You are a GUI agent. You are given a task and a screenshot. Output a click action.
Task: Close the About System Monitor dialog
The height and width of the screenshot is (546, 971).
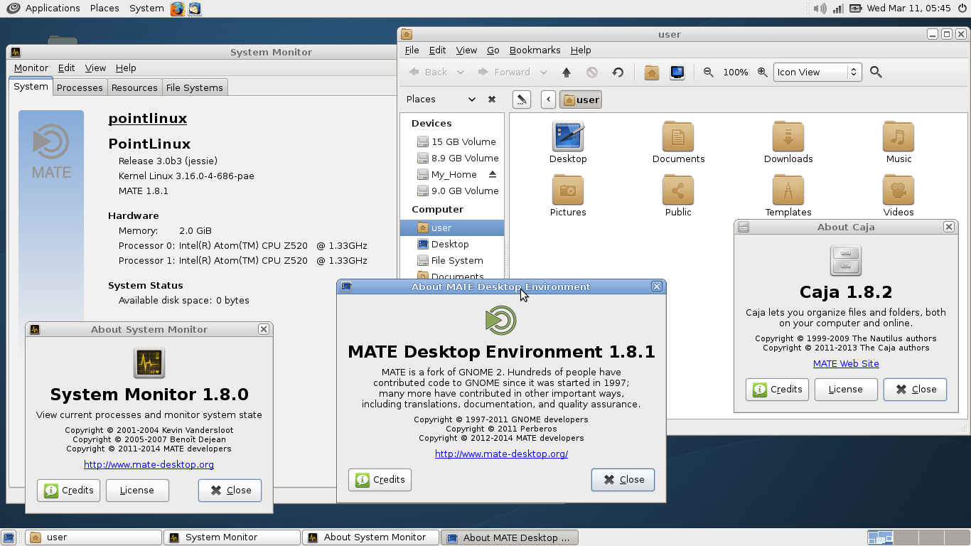pyautogui.click(x=230, y=491)
